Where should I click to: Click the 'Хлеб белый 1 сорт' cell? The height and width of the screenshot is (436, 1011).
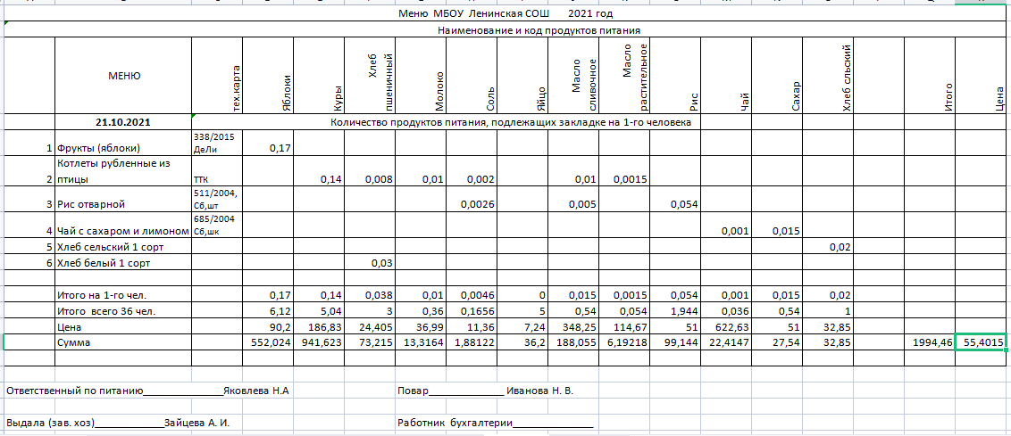coord(123,263)
